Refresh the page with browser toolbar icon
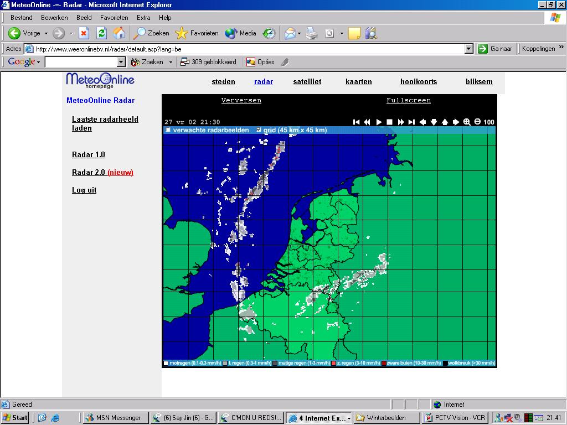 [x=101, y=33]
